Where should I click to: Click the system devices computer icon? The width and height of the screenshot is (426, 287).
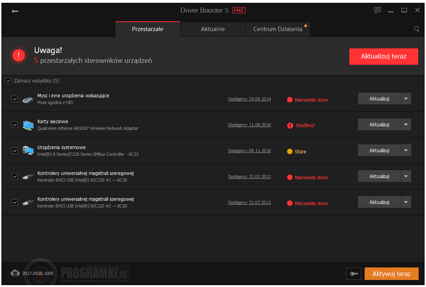pyautogui.click(x=28, y=151)
